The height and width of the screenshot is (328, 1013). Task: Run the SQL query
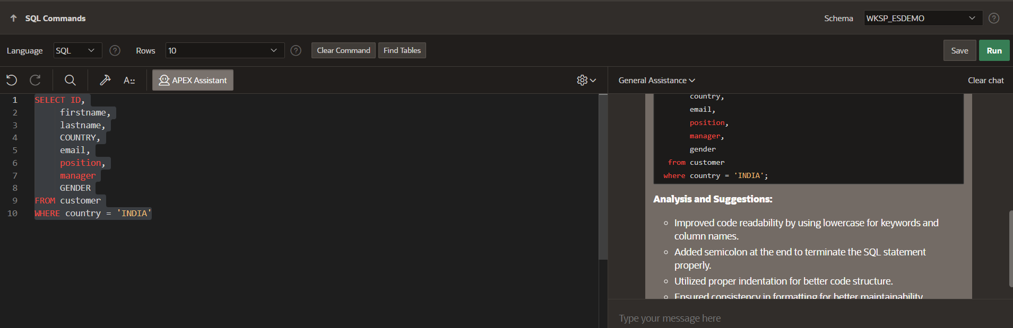coord(994,50)
